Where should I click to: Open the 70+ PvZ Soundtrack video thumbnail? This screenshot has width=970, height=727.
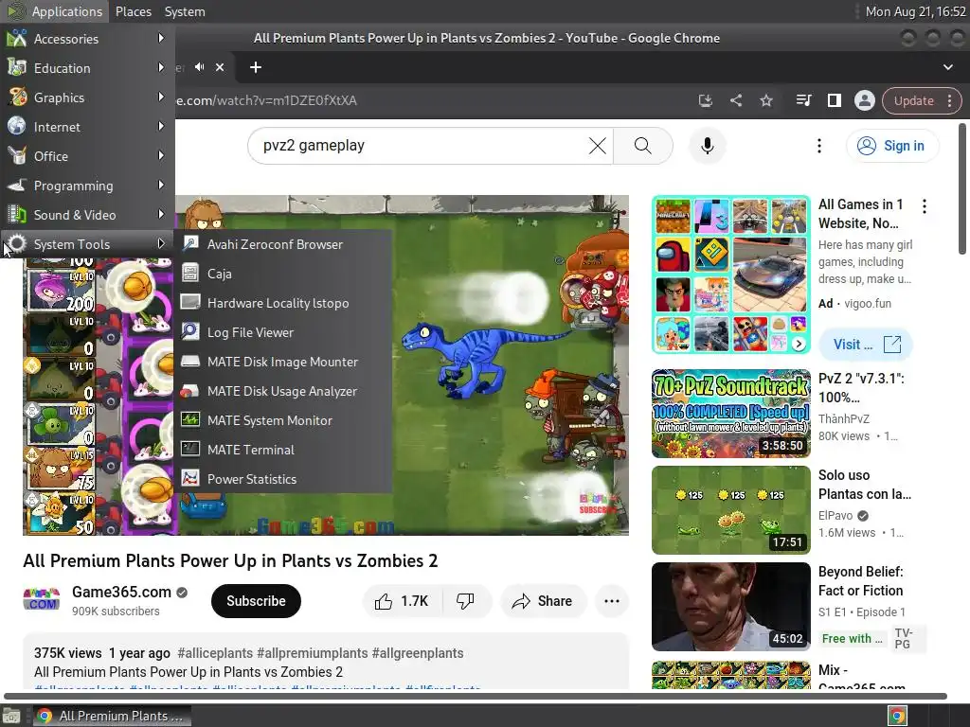(x=730, y=414)
